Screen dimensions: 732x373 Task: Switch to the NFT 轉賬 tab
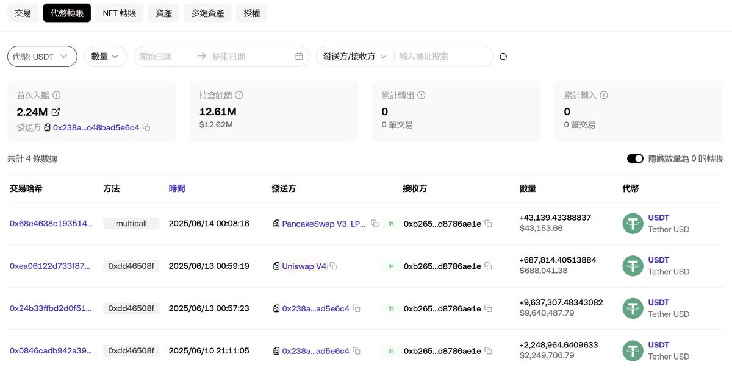(x=119, y=12)
